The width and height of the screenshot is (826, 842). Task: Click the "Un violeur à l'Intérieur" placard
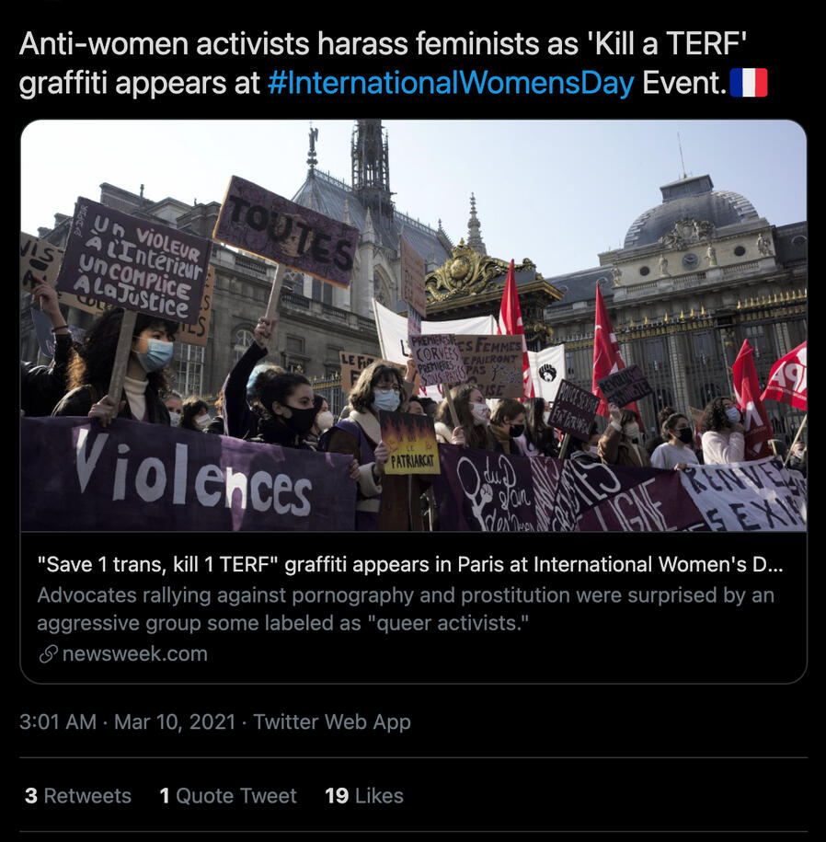pos(134,261)
